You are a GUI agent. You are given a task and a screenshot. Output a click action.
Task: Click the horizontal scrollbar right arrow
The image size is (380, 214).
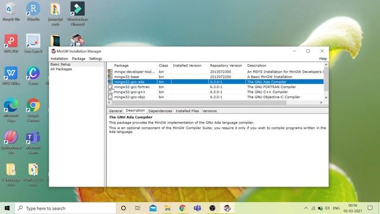pos(321,102)
